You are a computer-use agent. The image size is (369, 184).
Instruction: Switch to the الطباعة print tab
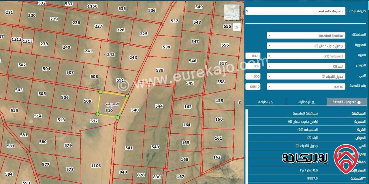266,102
